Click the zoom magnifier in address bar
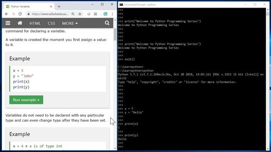This screenshot has height=152, width=271. click(x=73, y=14)
